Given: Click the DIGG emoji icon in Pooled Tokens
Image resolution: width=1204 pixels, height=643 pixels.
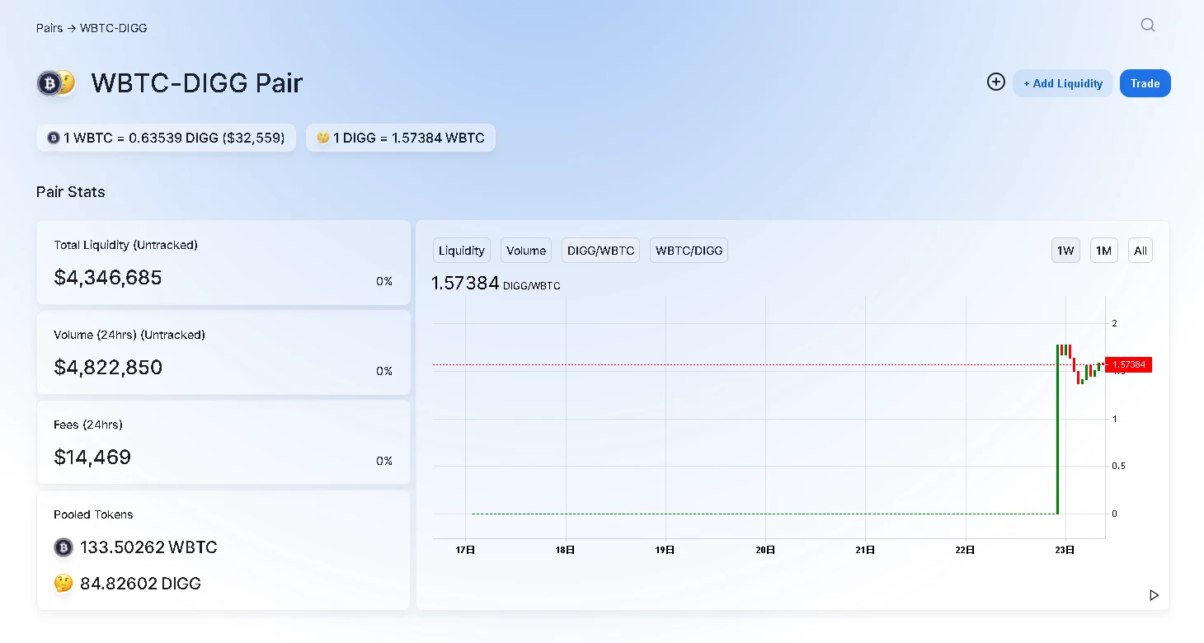Looking at the screenshot, I should (63, 584).
